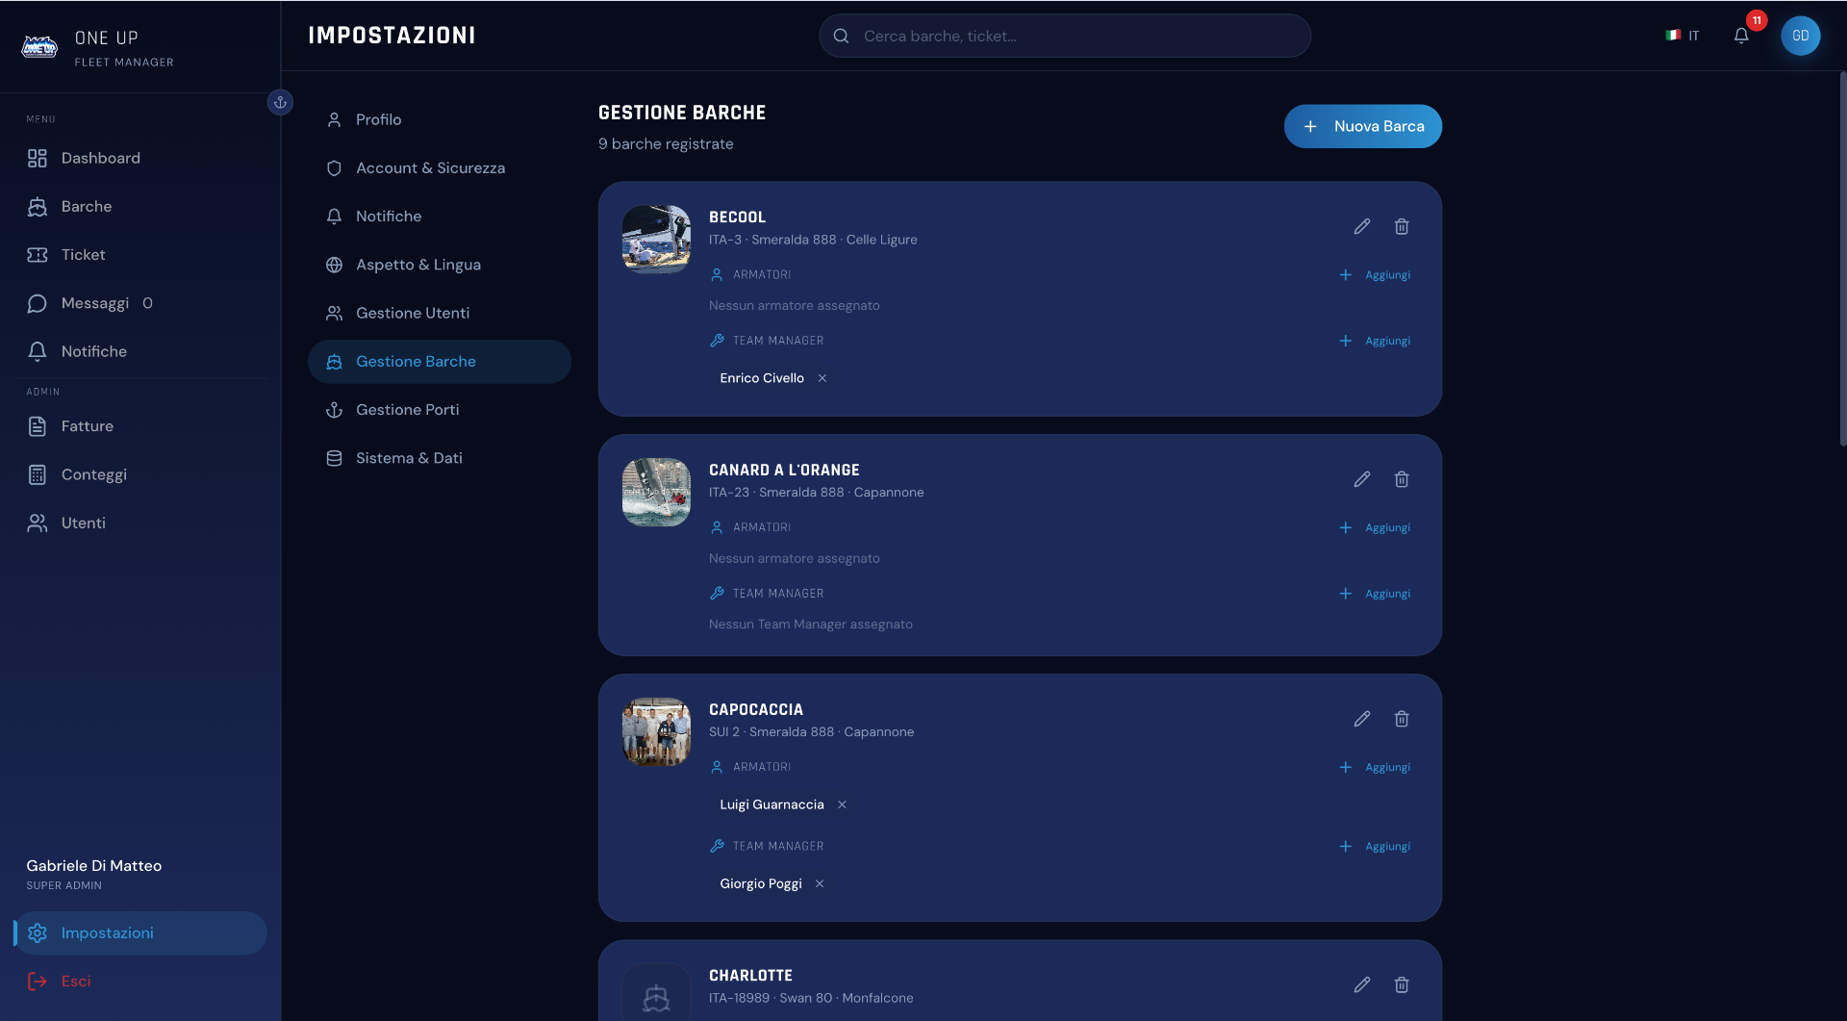1847x1021 pixels.
Task: Select the Gestione Barche settings tab
Action: pyautogui.click(x=440, y=362)
